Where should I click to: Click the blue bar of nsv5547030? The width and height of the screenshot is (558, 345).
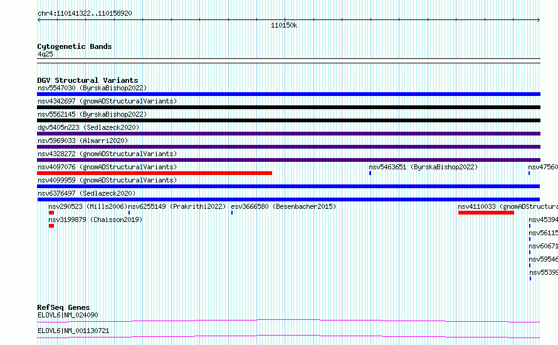[288, 94]
